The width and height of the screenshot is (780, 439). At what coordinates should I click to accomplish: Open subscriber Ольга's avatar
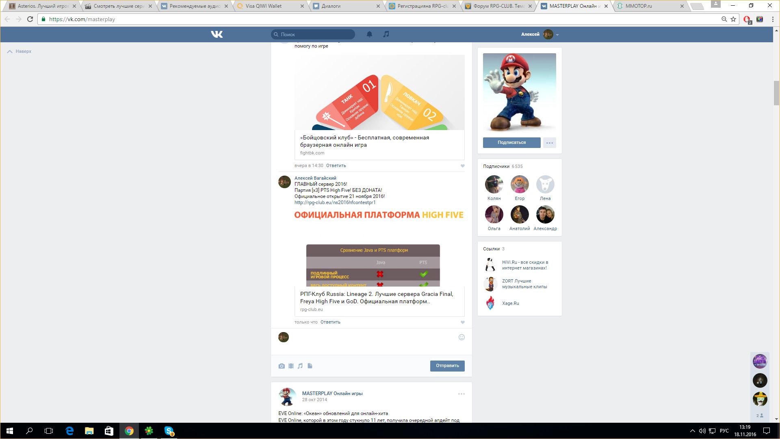[494, 215]
